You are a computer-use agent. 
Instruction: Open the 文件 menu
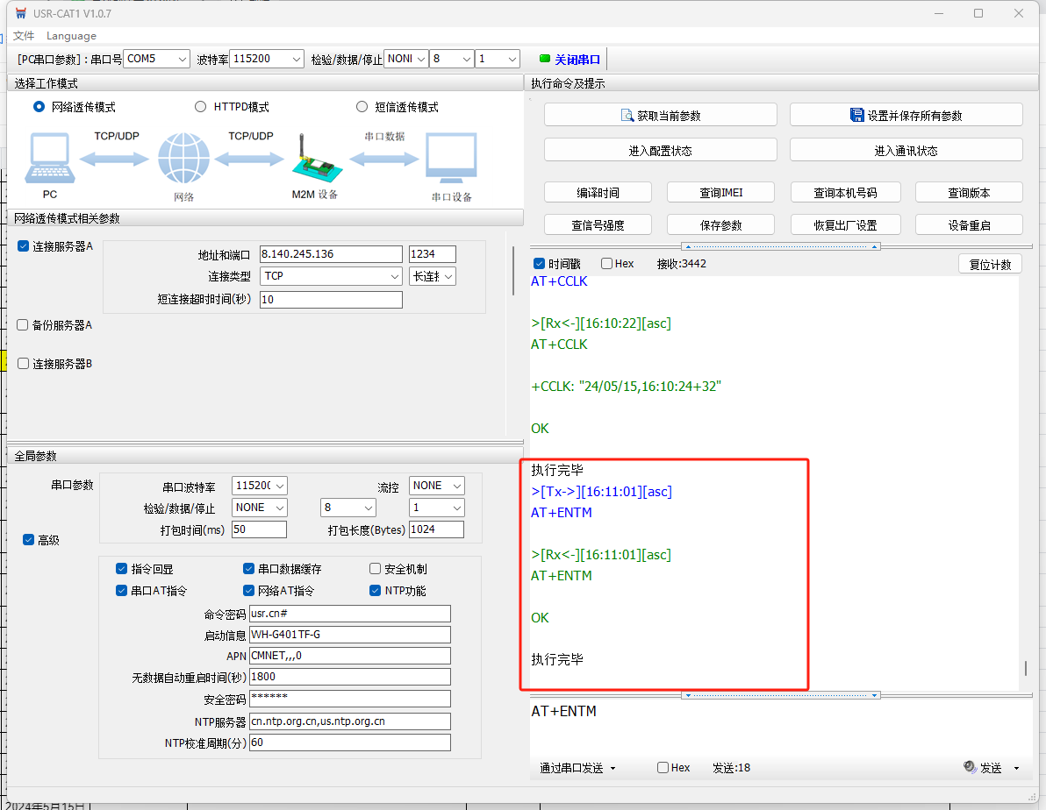pyautogui.click(x=24, y=36)
